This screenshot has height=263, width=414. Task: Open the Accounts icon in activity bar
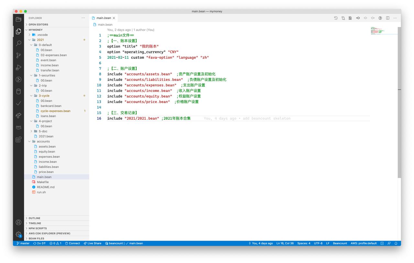(x=18, y=222)
